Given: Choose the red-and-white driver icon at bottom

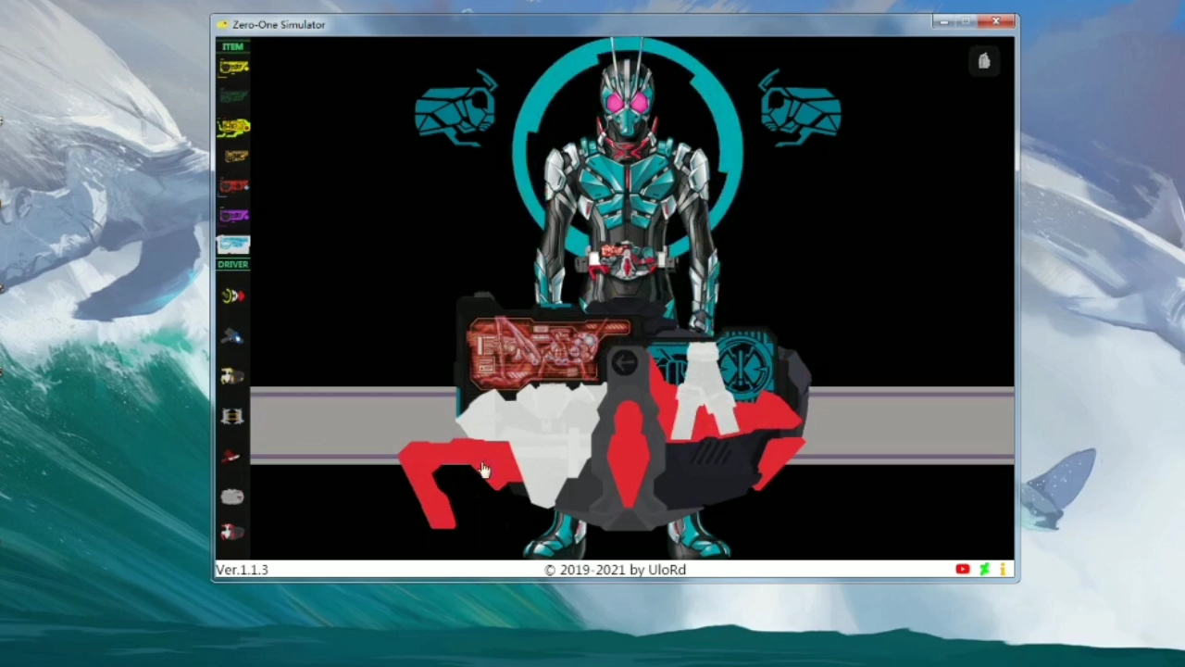Looking at the screenshot, I should [233, 532].
